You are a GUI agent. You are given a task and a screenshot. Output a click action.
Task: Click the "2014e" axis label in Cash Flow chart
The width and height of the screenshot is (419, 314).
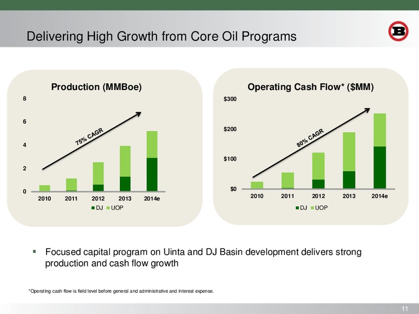tap(380, 196)
